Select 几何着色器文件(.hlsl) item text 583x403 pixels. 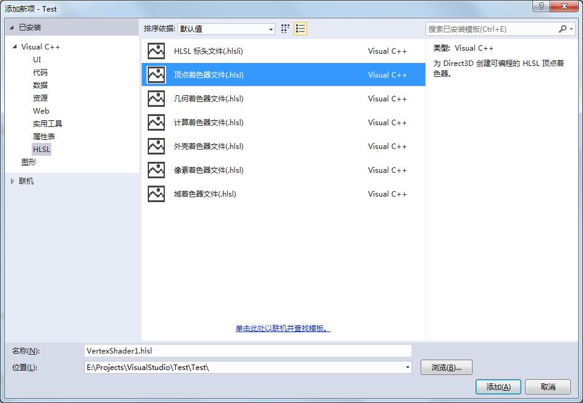coord(209,98)
